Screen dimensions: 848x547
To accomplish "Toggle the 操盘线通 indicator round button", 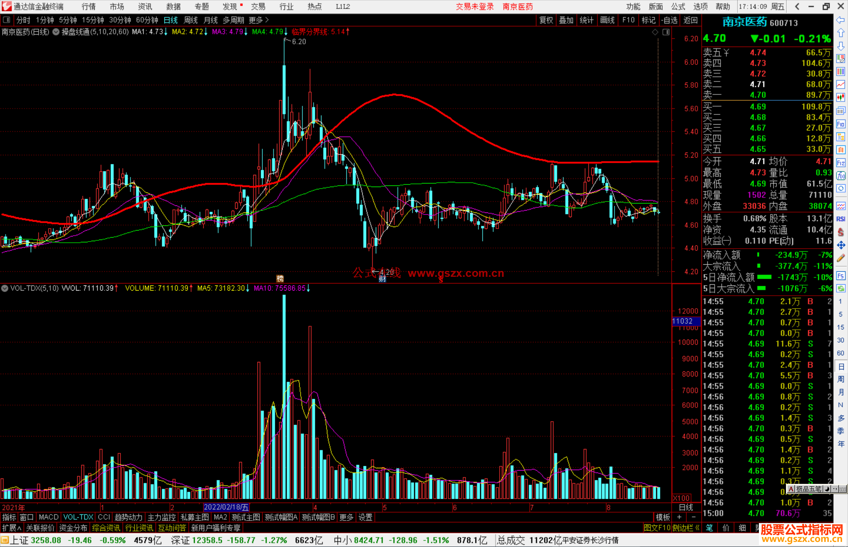I will click(56, 32).
